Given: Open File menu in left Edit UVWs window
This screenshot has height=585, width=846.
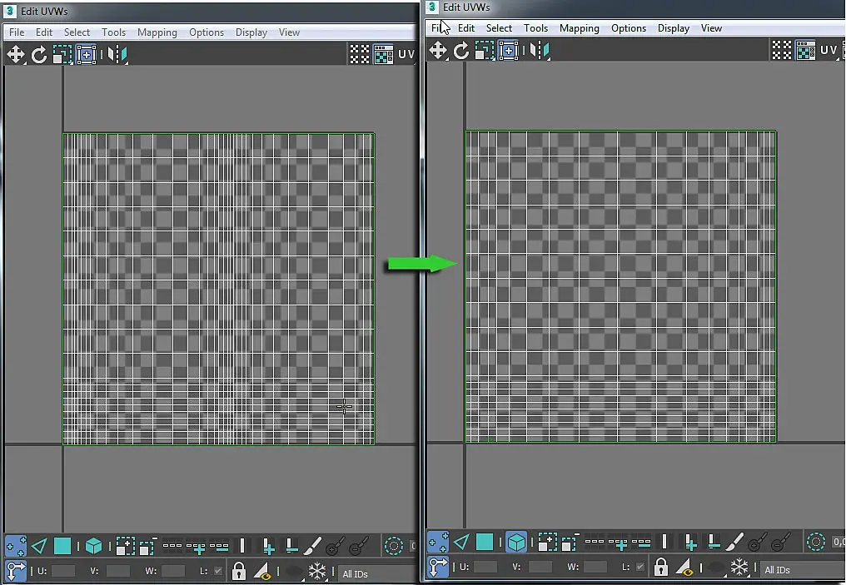Looking at the screenshot, I should click(x=17, y=32).
